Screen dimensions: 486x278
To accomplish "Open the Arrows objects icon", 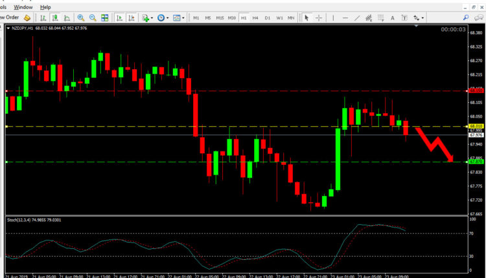I will point(417,18).
